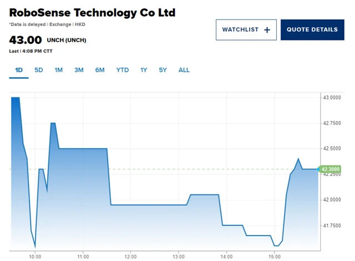
Task: Click the 43.0000 price axis label
Action: [x=332, y=98]
